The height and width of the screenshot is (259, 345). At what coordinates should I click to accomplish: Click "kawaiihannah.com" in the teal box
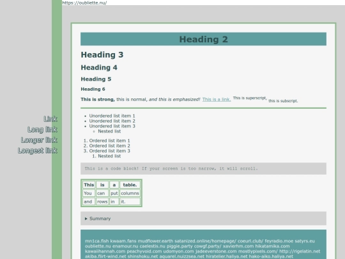(x=105, y=251)
